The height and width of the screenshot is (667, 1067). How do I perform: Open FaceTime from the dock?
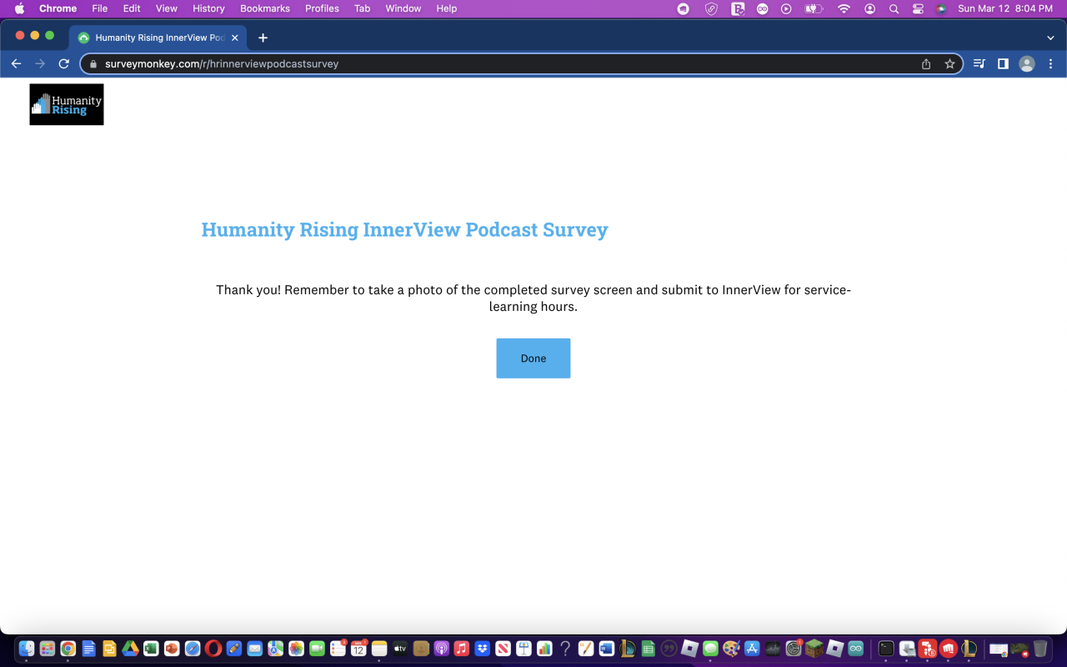(317, 649)
